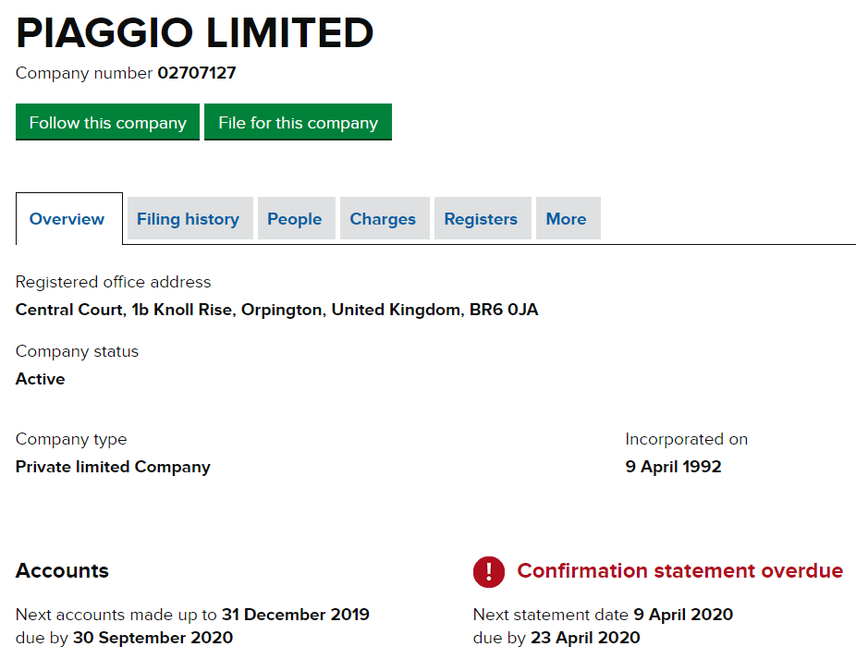Click the Accounts section heading
856x659 pixels.
point(62,571)
